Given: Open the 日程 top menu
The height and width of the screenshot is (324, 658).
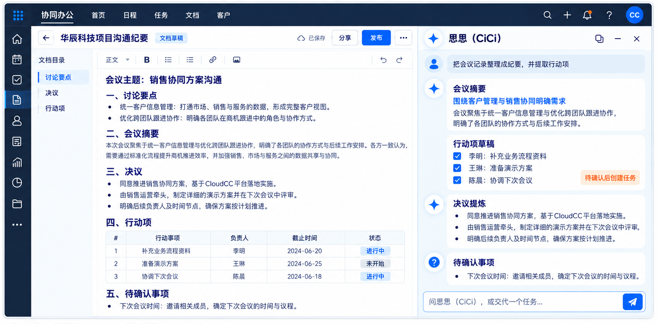Looking at the screenshot, I should (x=130, y=15).
